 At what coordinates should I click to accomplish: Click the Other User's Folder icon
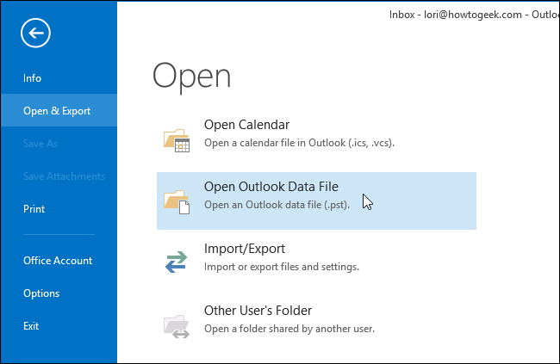[x=176, y=324]
